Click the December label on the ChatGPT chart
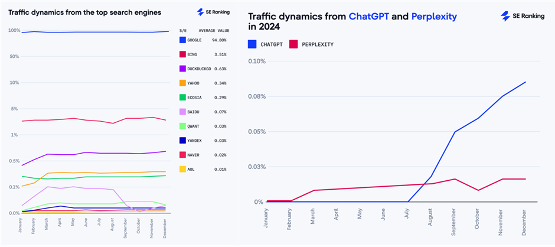 pos(524,222)
